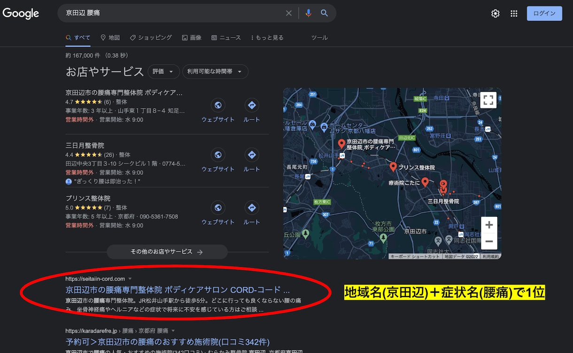
Task: Open the 京田辺市の腰痛専門整体院 ボディケア listing title
Action: click(124, 93)
